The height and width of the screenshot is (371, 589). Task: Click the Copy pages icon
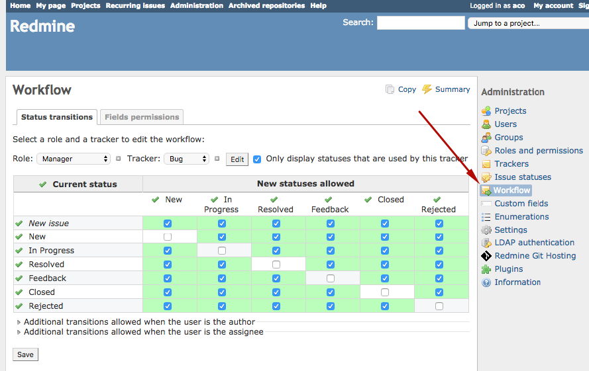point(390,89)
